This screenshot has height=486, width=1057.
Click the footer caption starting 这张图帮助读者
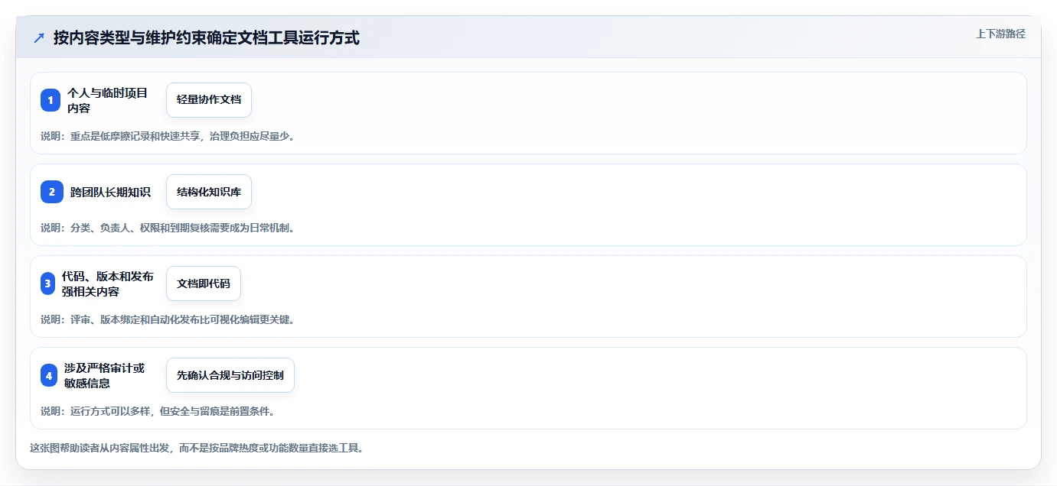(x=196, y=448)
